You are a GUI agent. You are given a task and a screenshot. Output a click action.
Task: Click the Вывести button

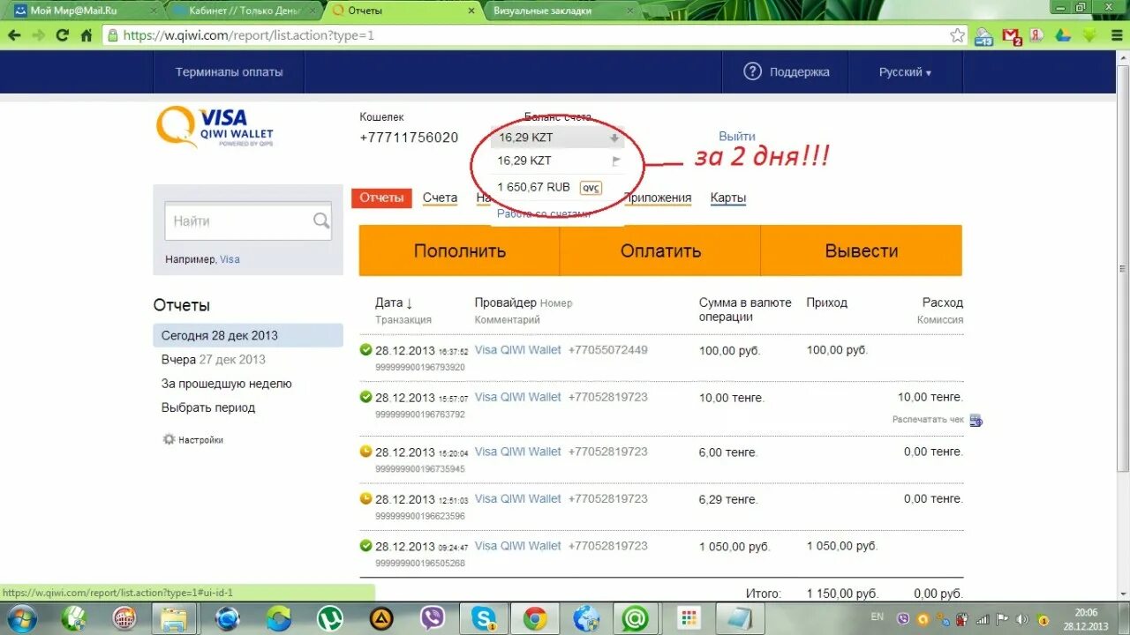862,250
